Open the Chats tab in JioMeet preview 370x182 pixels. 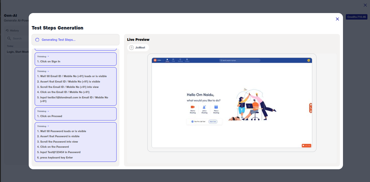(x=173, y=60)
